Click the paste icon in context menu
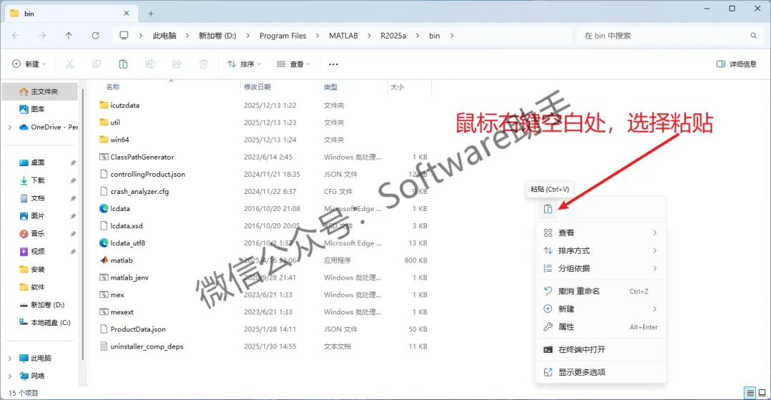This screenshot has width=771, height=400. click(x=548, y=209)
